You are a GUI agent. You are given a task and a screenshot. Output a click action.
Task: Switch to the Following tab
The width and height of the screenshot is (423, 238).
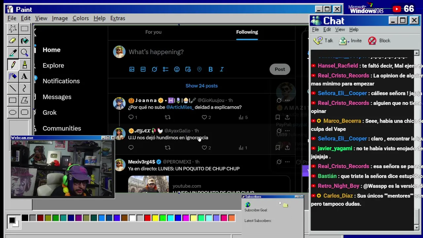247,32
